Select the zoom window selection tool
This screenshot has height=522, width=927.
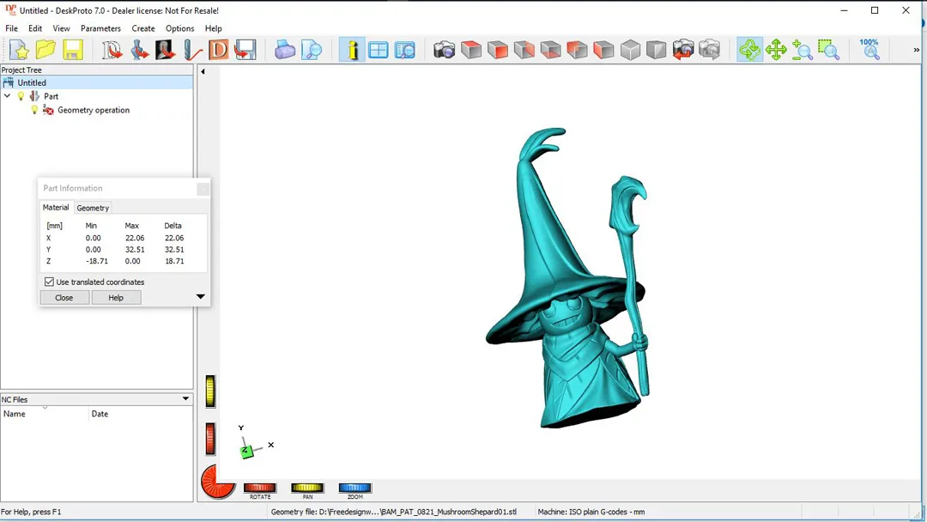click(x=829, y=51)
